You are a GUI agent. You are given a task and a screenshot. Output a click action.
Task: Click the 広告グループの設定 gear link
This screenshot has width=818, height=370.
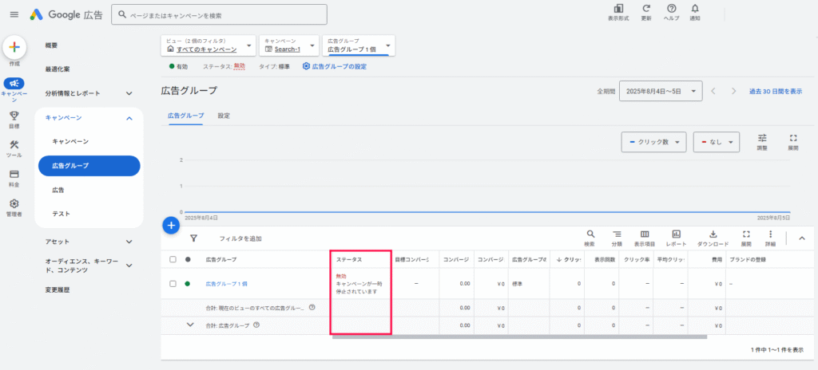[335, 67]
